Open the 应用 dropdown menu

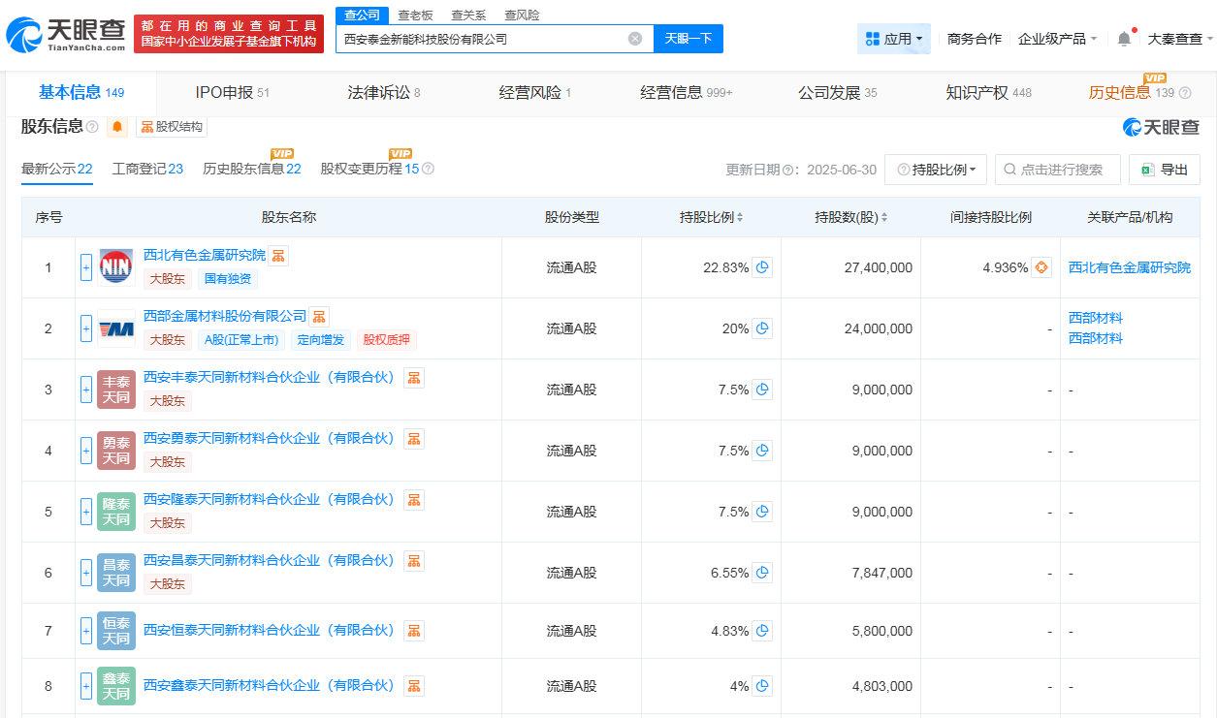click(893, 39)
